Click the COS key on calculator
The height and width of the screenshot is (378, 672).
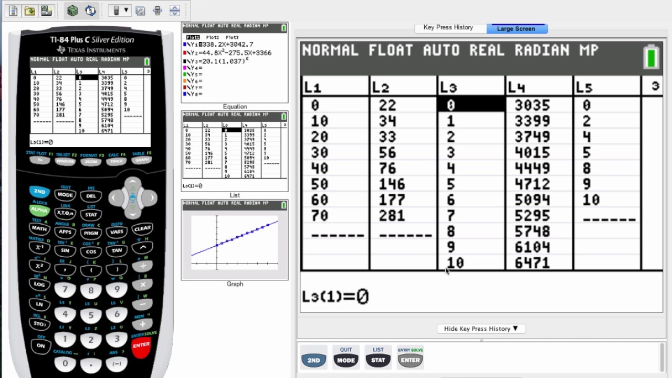[x=91, y=251]
